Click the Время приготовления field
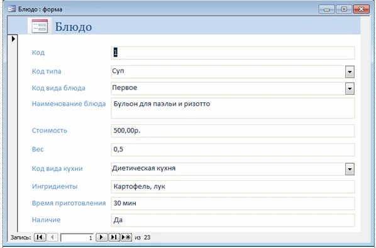This screenshot has height=248, width=376. click(233, 203)
